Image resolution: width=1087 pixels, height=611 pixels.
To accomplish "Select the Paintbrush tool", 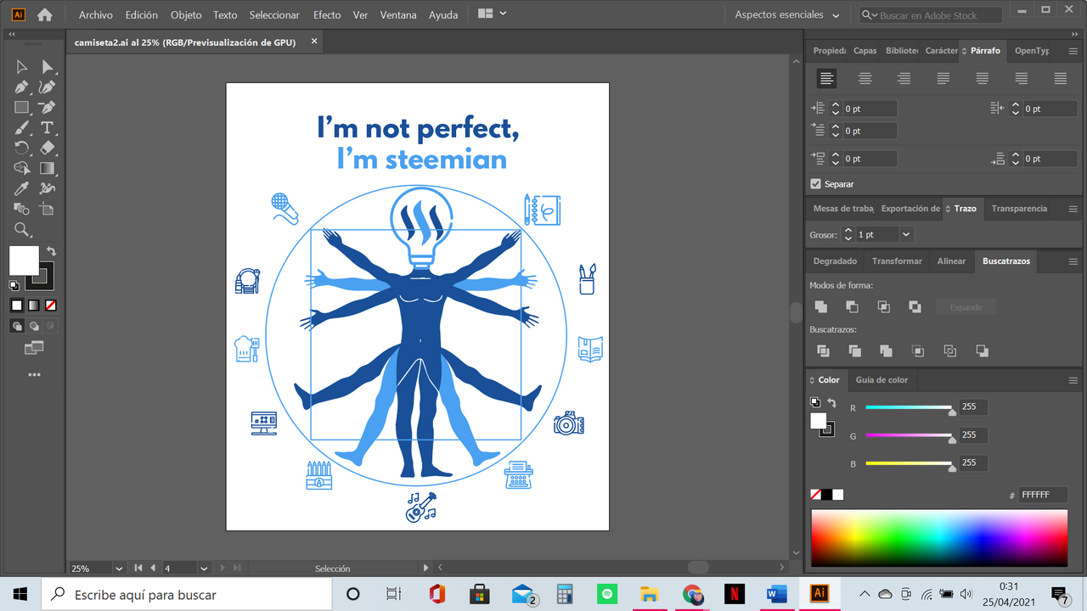I will [22, 128].
